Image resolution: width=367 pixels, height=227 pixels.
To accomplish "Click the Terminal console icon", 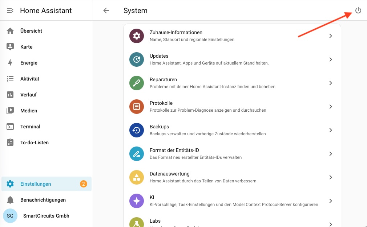I will [x=10, y=127].
